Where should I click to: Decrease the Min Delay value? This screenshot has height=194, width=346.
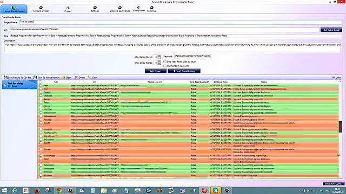coord(159,58)
